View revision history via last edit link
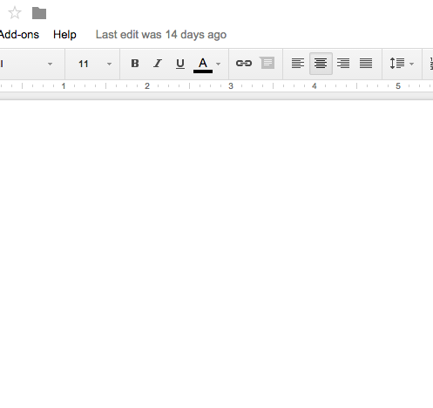 pyautogui.click(x=161, y=35)
